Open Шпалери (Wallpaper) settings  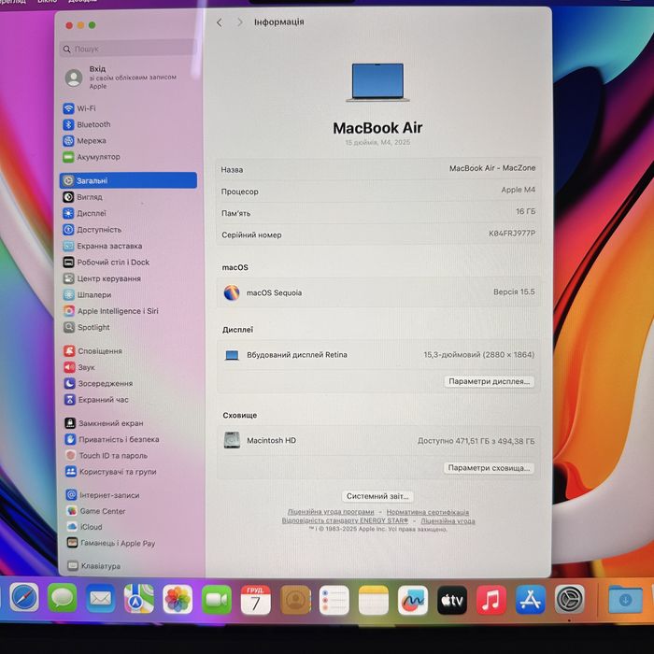(88, 295)
